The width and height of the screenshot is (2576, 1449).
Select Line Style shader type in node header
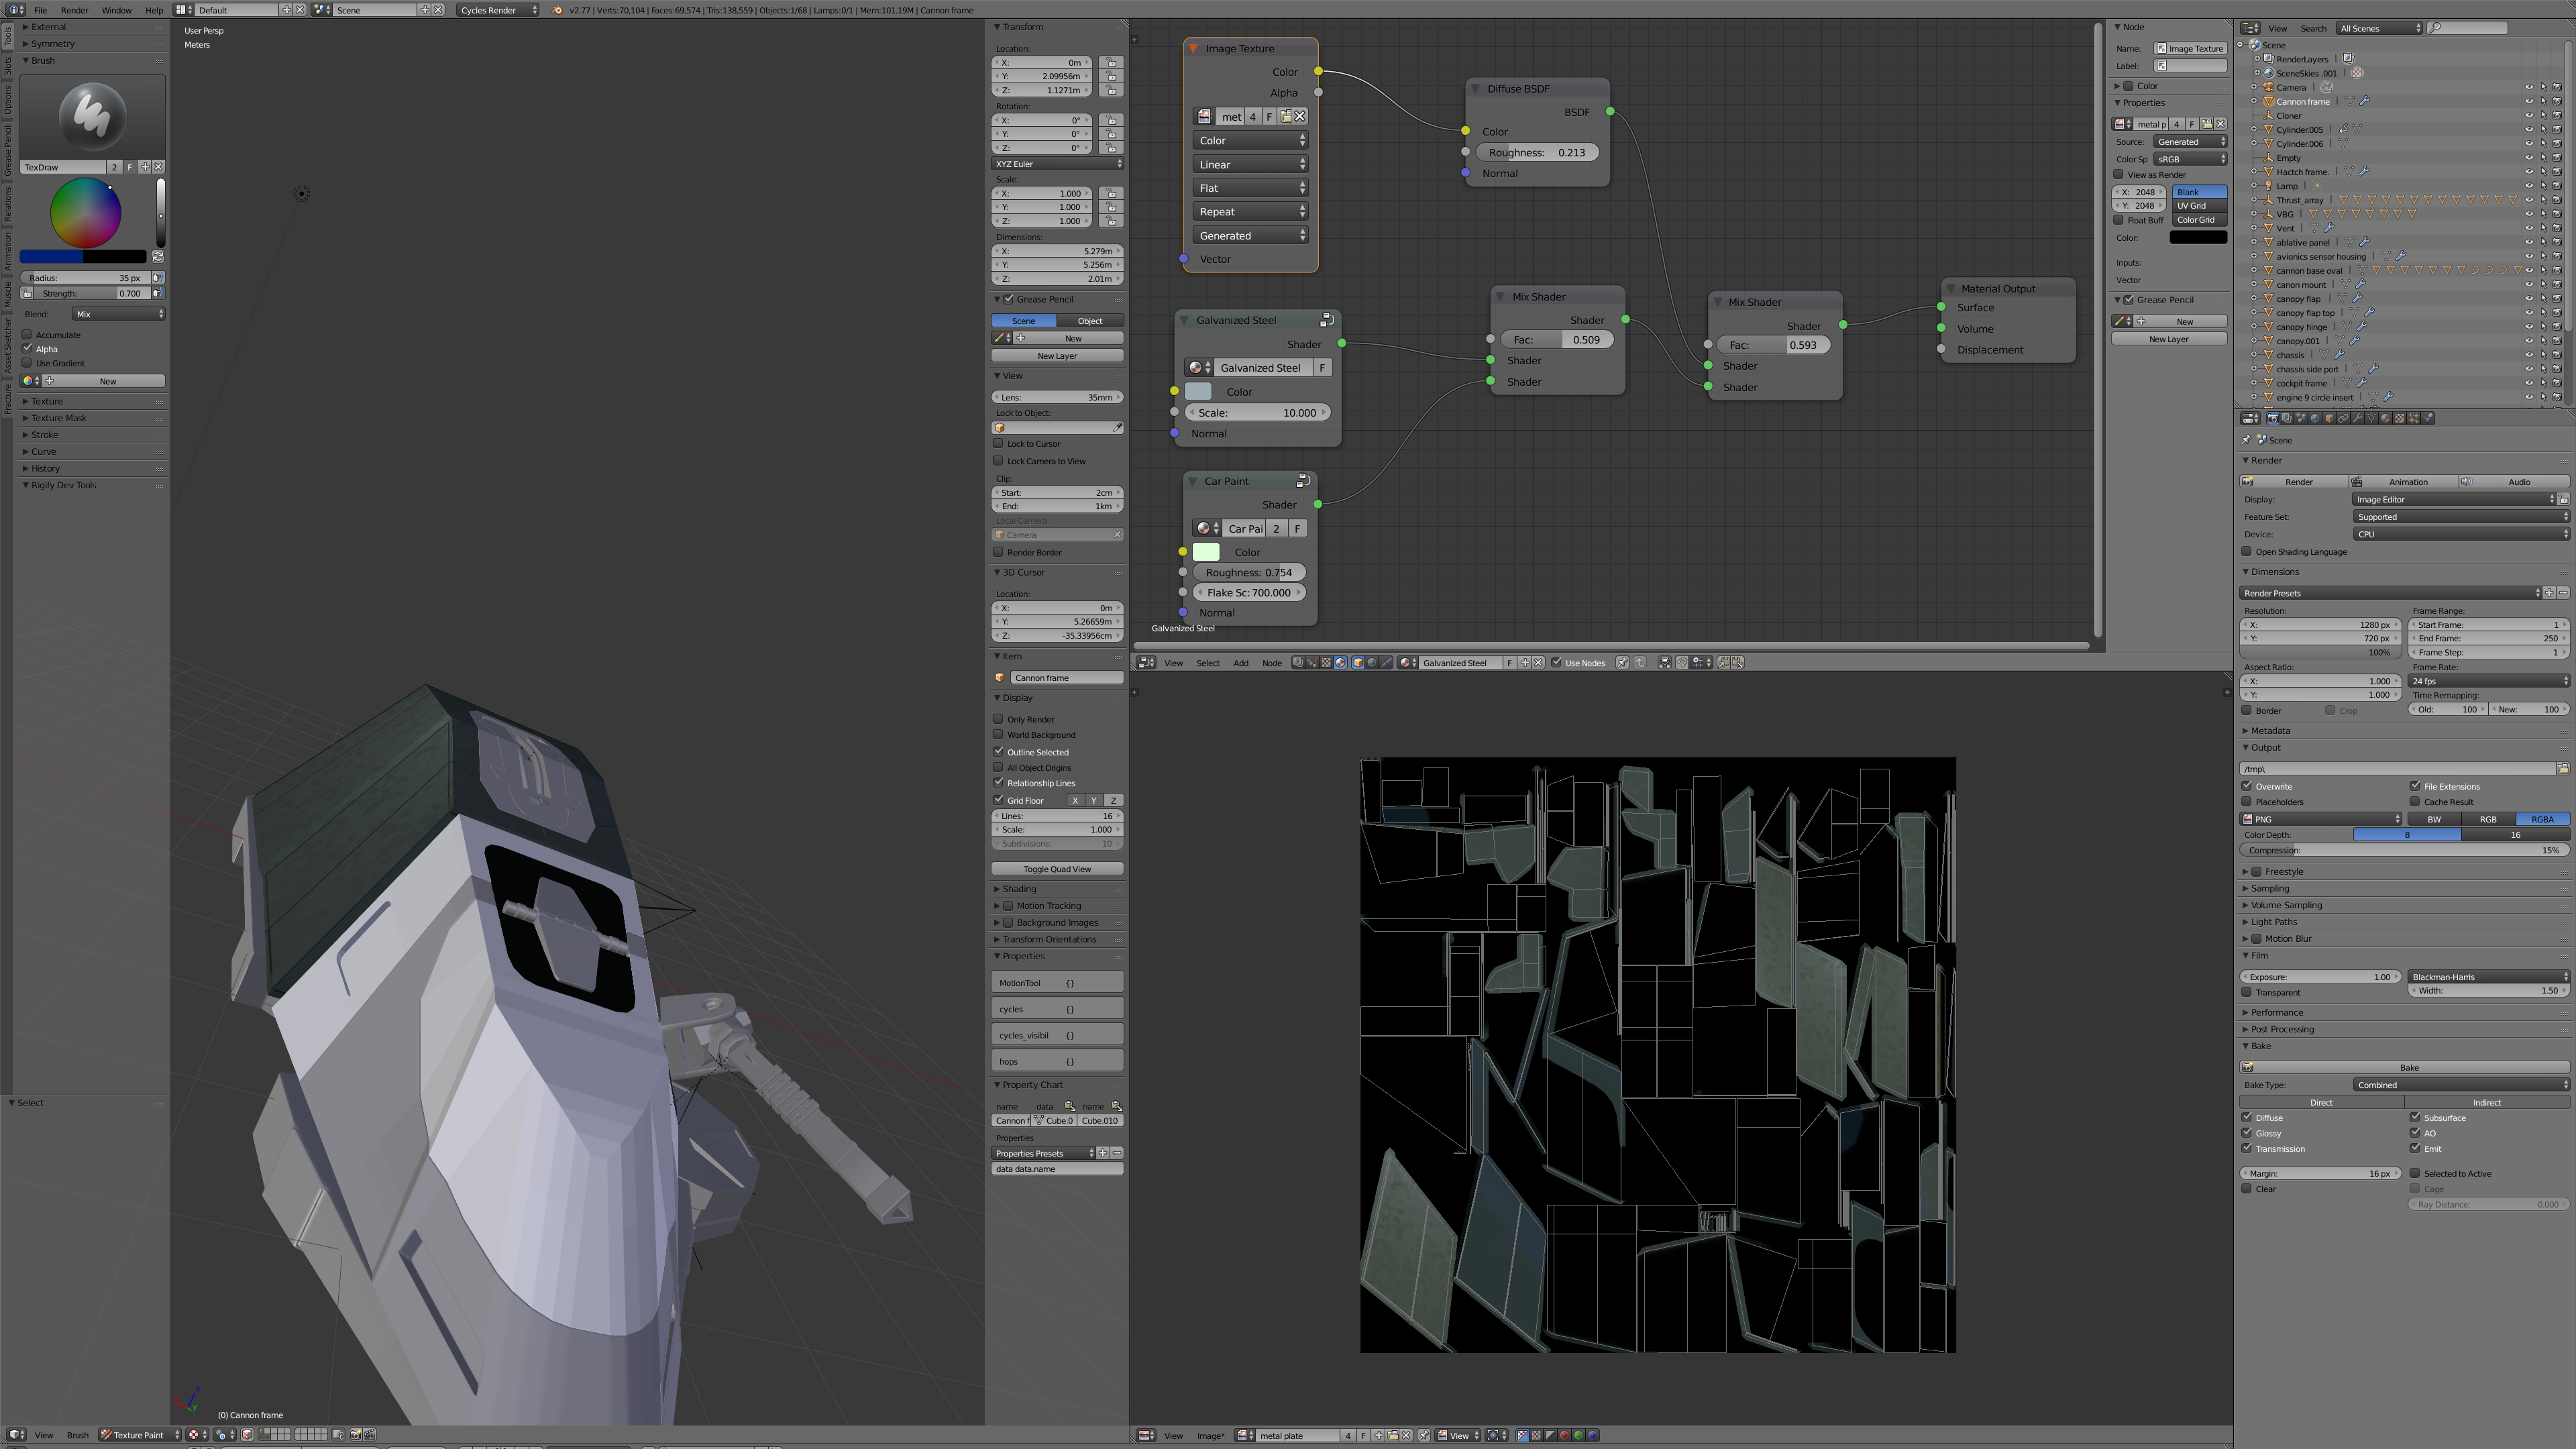point(1386,663)
